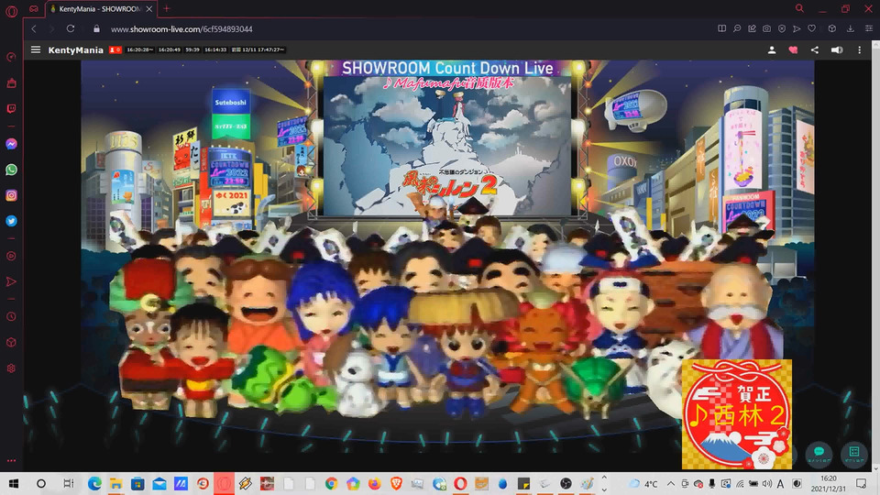Open Cortana search circle on taskbar
Screen dimensions: 880x495
41,483
